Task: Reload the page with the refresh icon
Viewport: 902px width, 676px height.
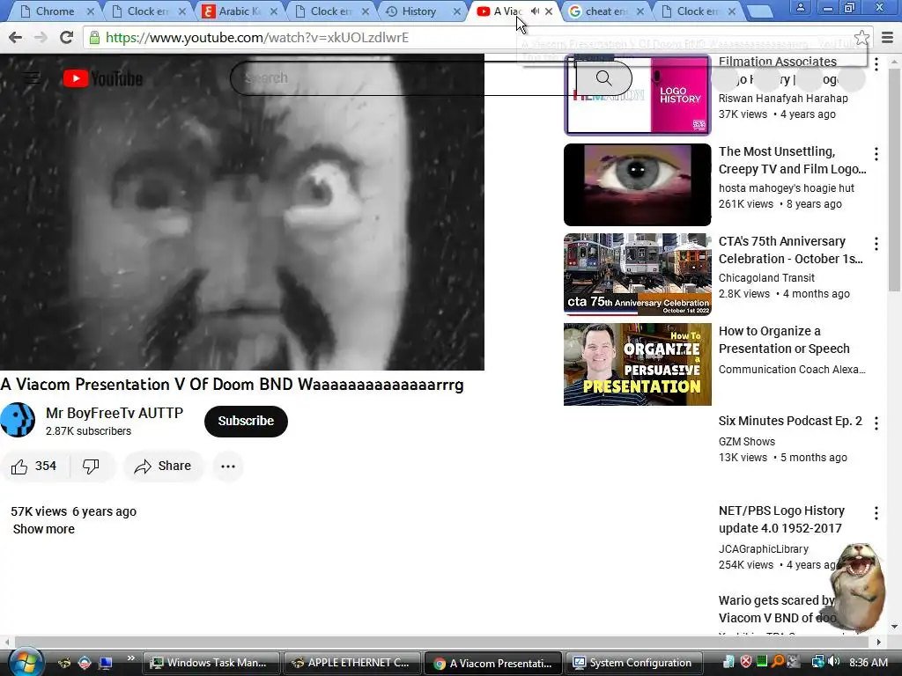Action: (x=66, y=37)
